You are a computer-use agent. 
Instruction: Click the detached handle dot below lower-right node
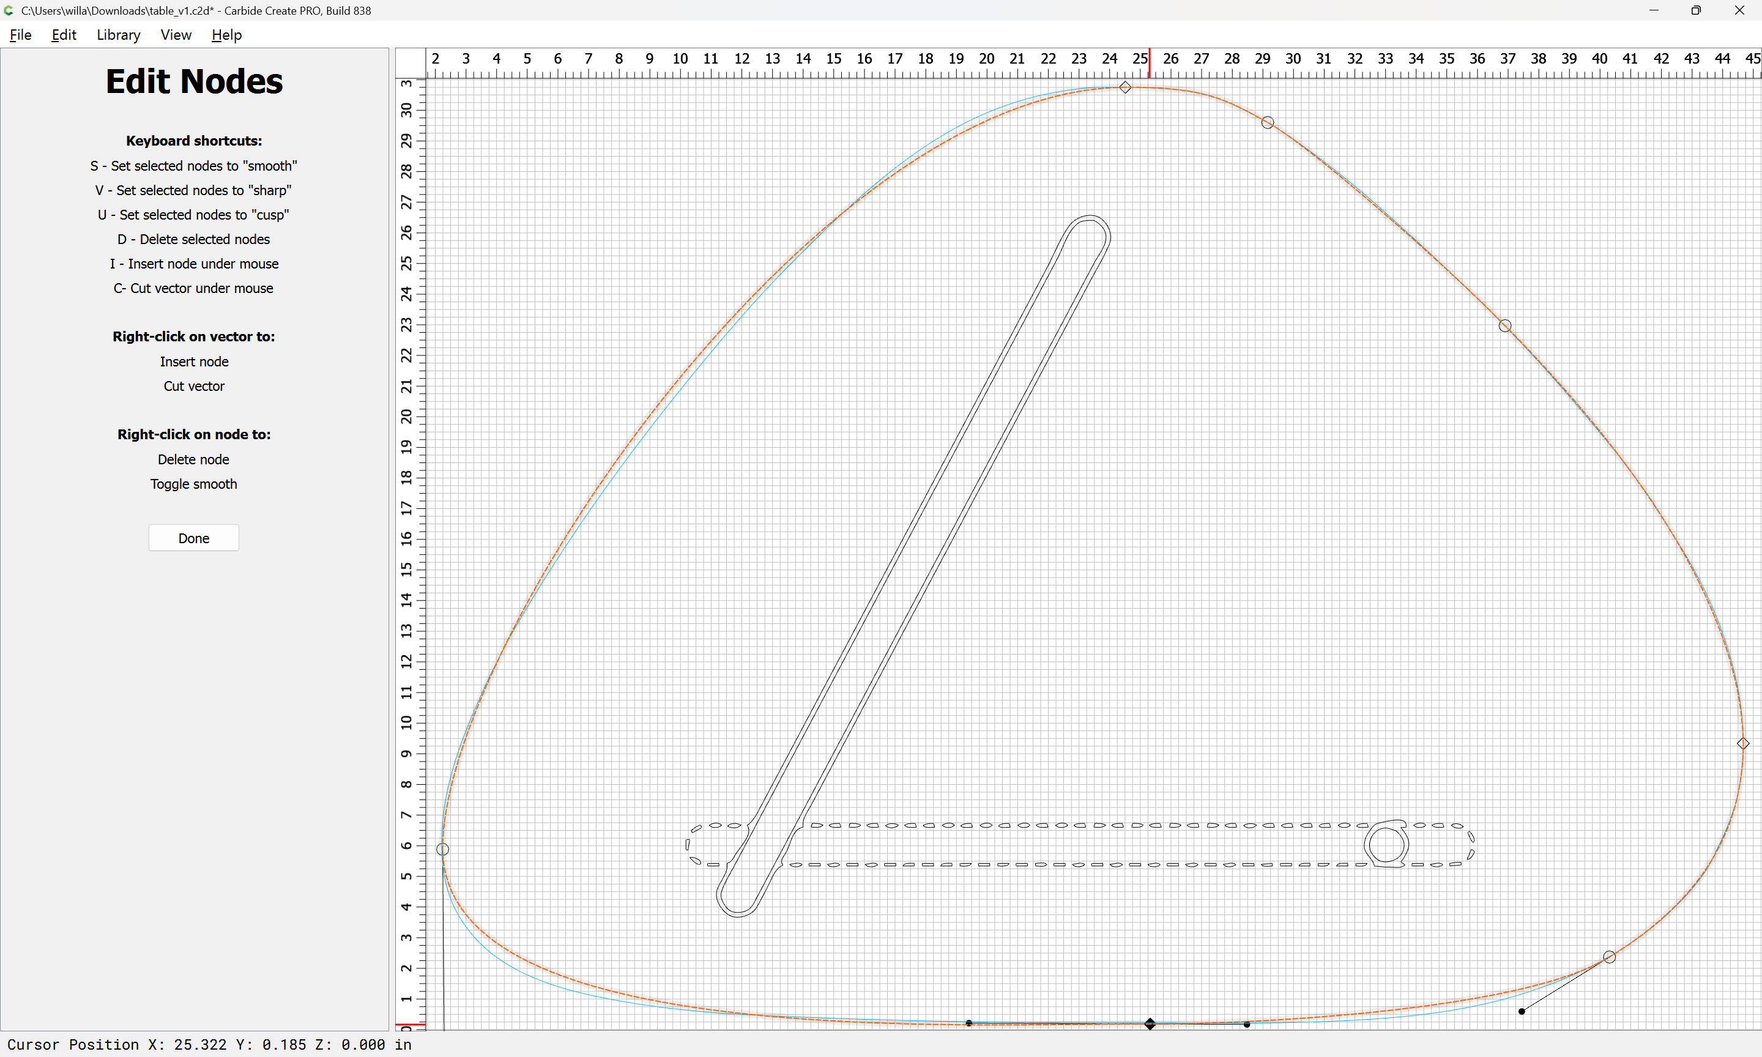click(x=1522, y=1011)
